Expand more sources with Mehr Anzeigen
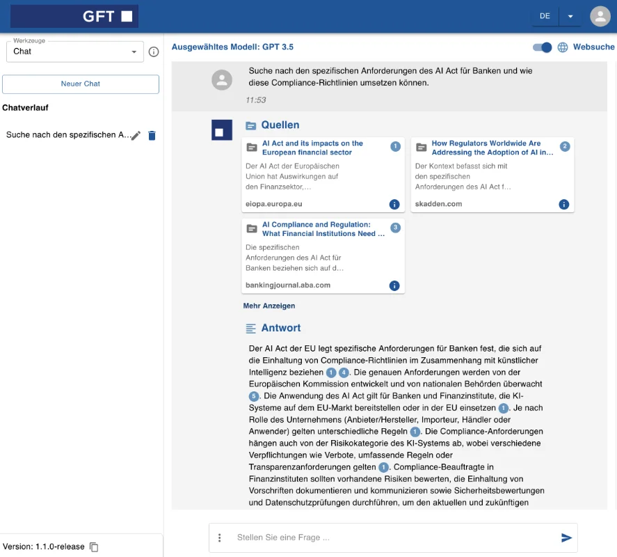 pos(269,306)
